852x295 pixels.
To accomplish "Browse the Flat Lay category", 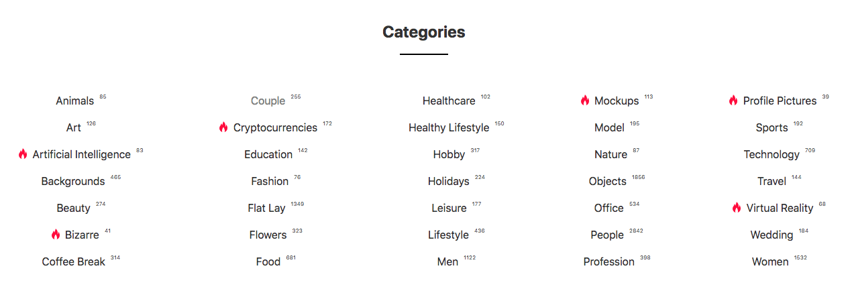I will (x=266, y=209).
